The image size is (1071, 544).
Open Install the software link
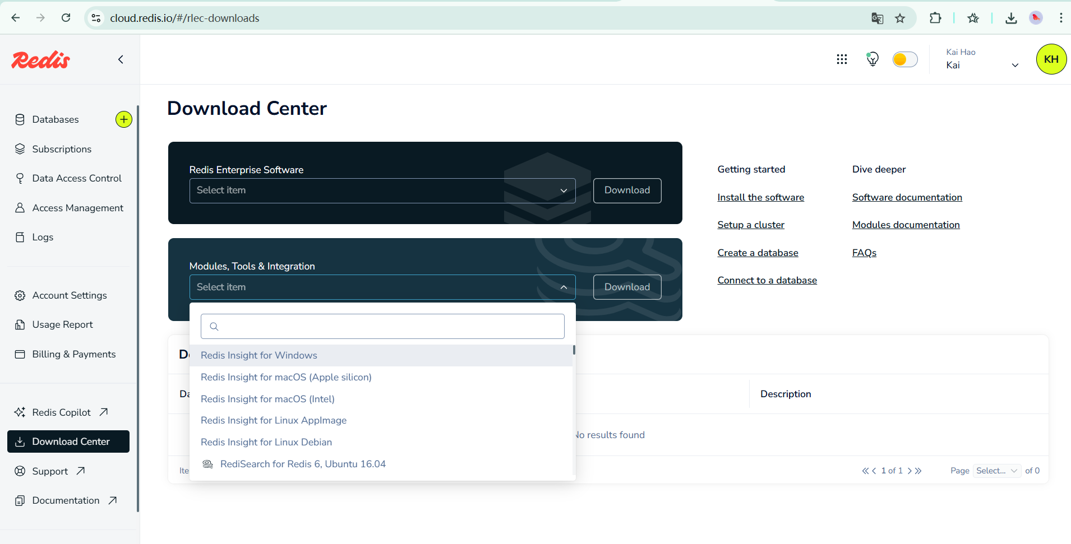760,197
